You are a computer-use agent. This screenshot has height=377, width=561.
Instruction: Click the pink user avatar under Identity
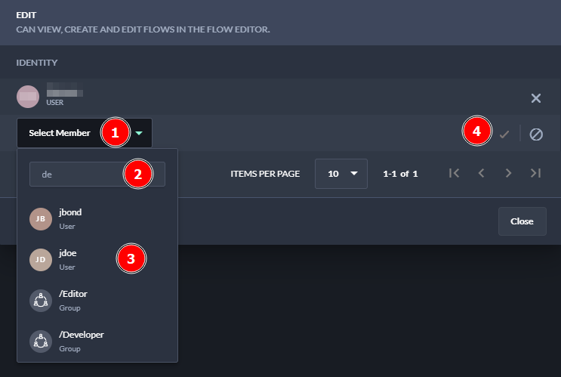tap(28, 97)
